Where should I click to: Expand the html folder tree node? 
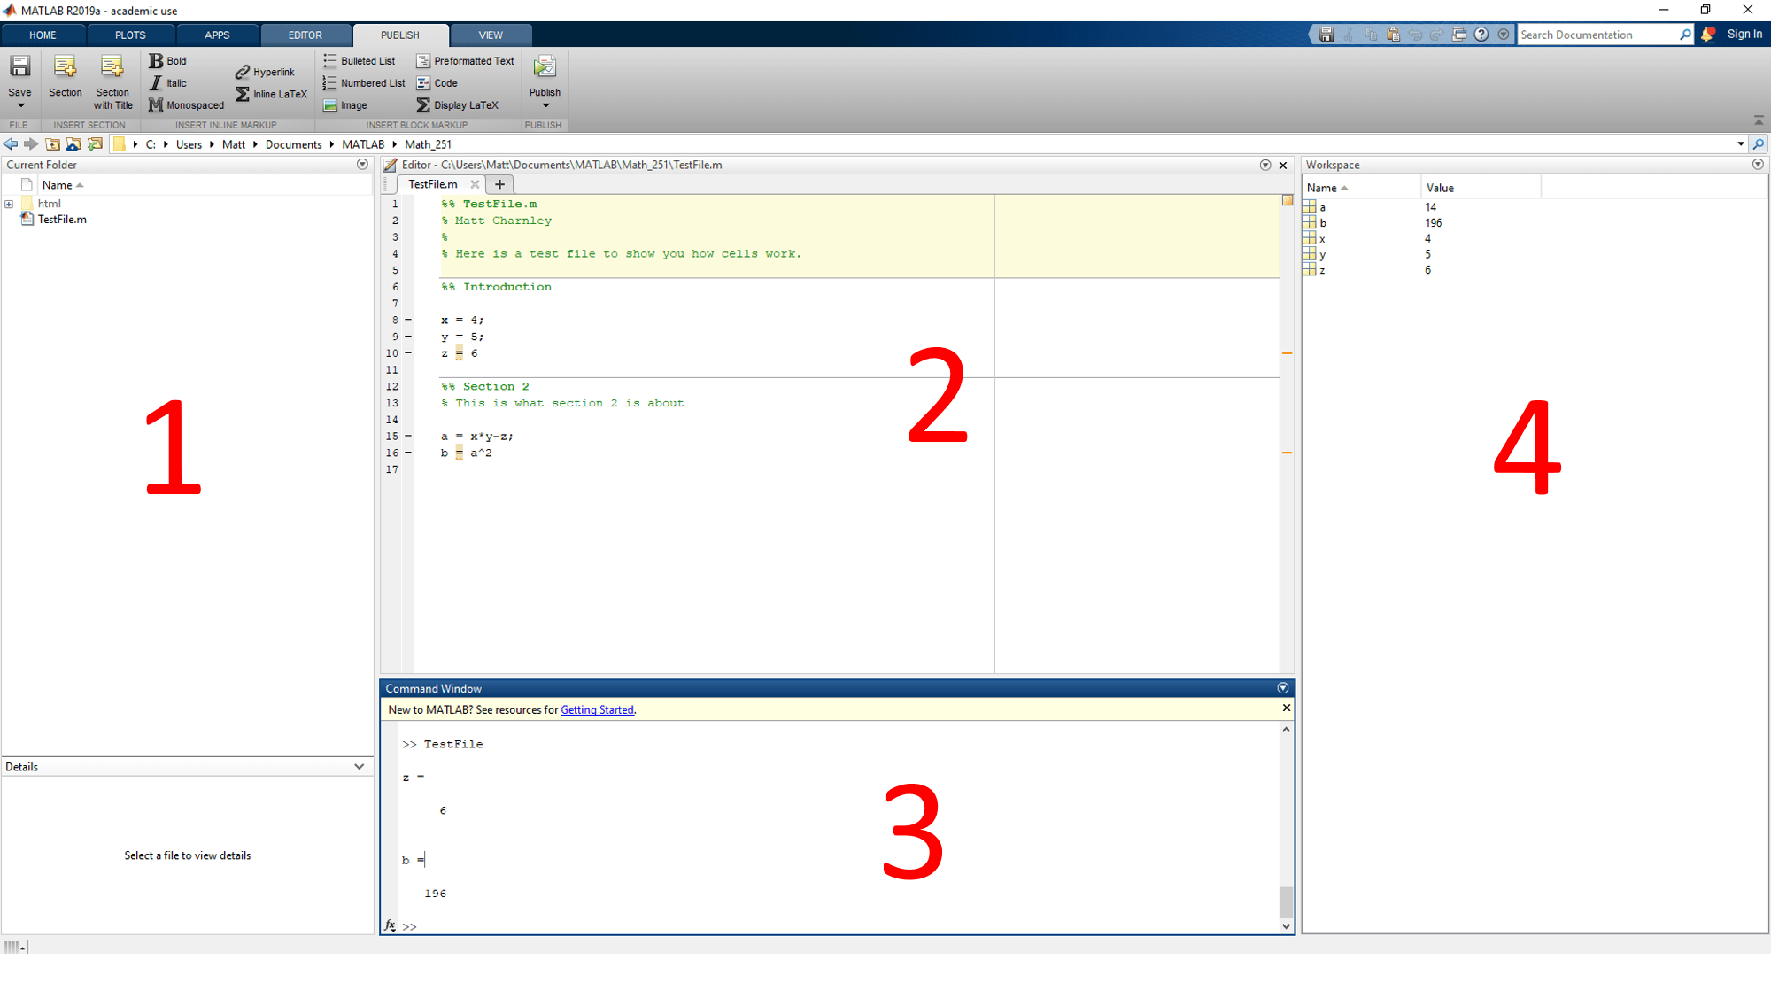[9, 204]
